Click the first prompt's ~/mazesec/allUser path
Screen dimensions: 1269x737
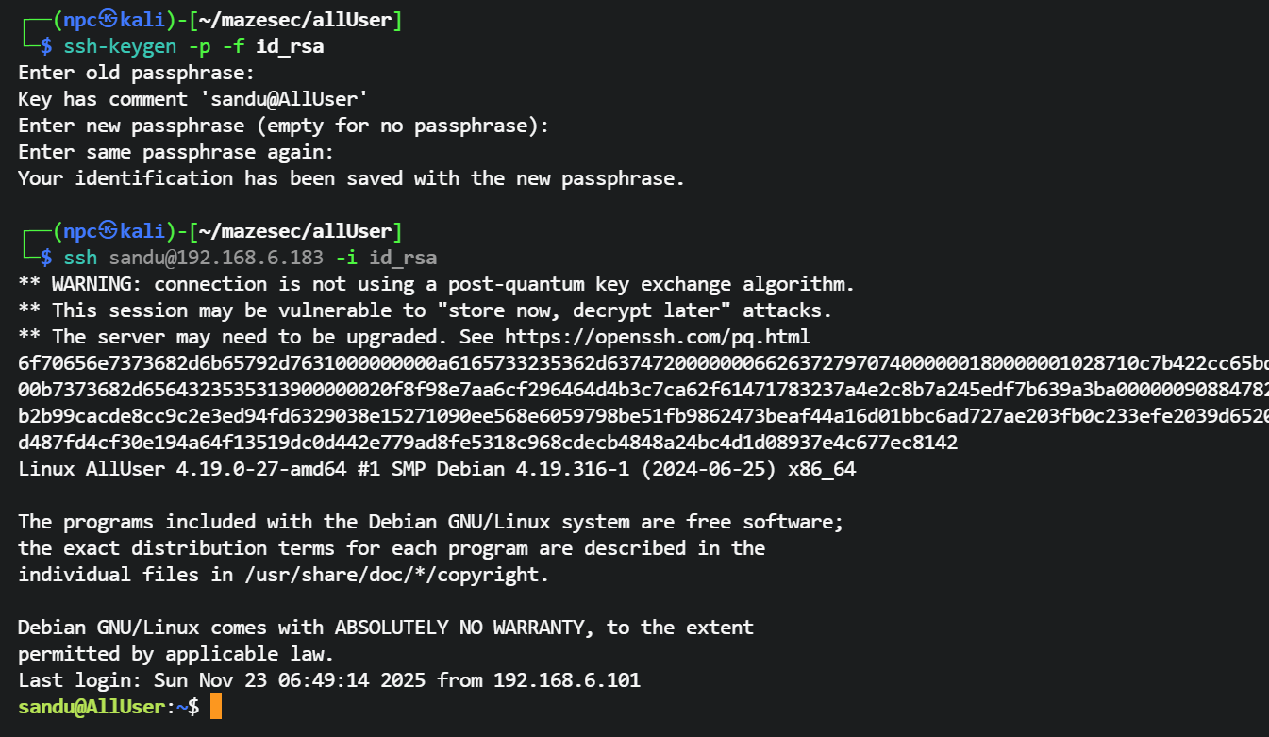(295, 19)
